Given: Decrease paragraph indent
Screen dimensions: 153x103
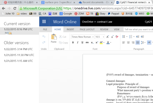Looking at the screenshot, I should tap(138, 37).
